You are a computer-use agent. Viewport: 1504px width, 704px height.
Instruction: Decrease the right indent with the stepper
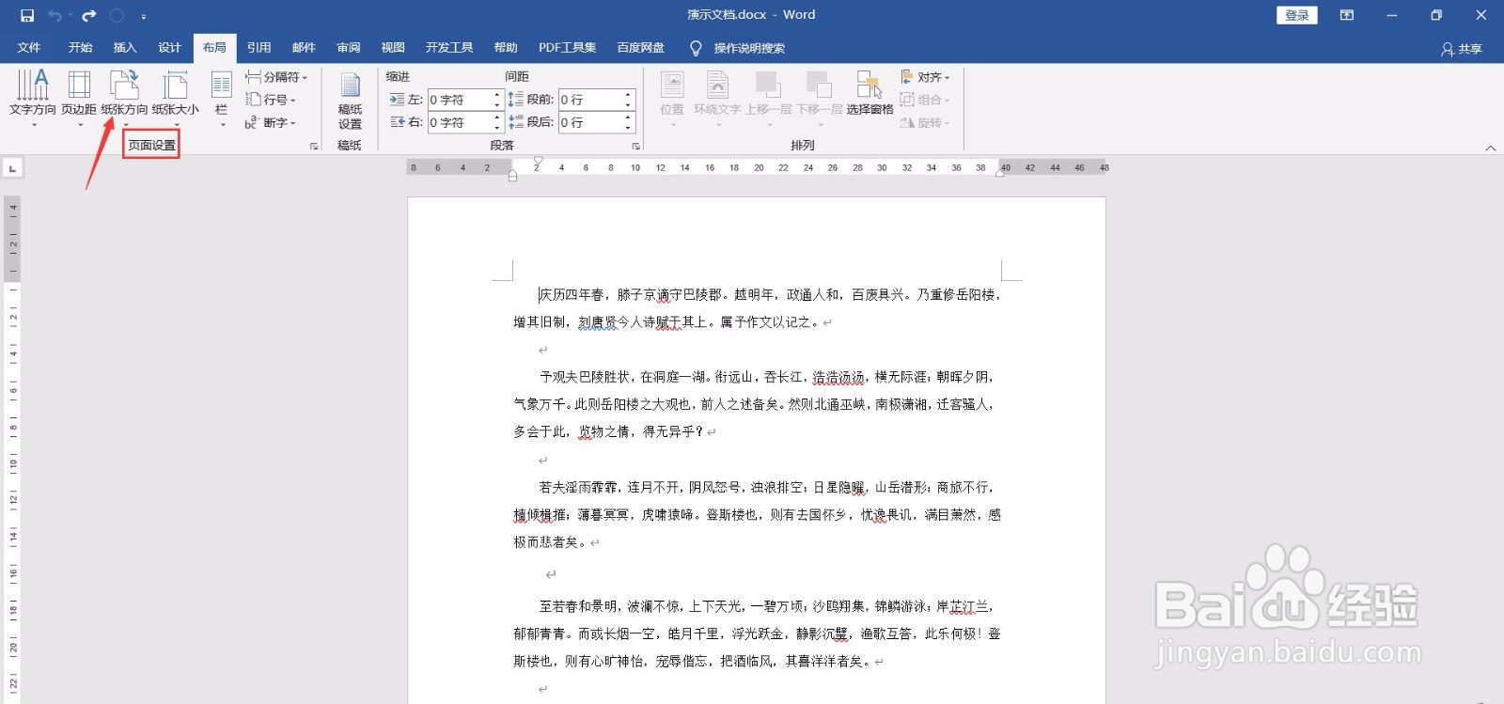click(x=497, y=127)
